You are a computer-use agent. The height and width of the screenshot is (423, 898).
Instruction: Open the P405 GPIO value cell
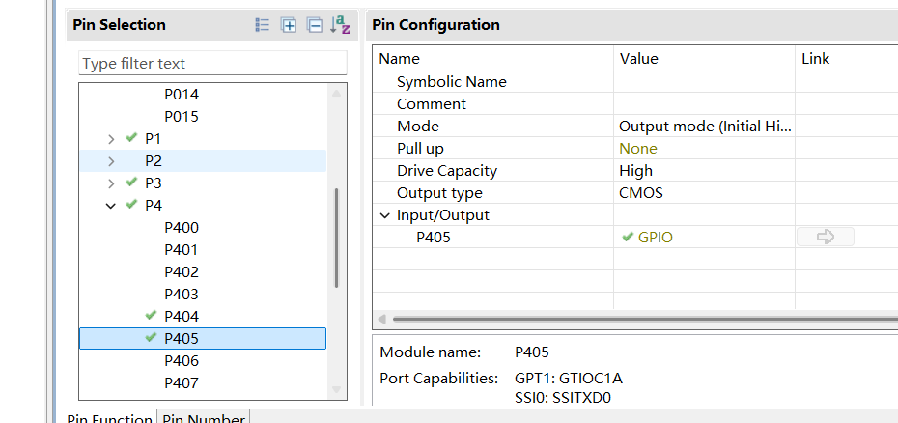coord(705,237)
